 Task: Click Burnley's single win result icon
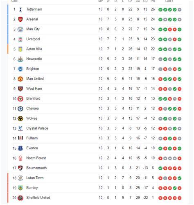175,188
